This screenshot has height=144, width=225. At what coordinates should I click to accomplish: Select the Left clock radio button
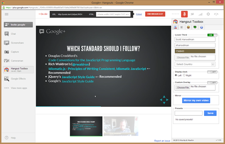[176, 75]
